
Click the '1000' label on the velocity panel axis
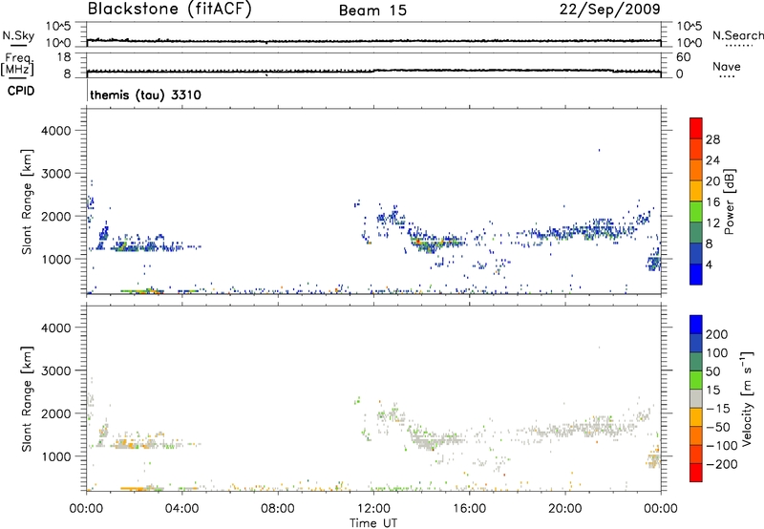pos(55,456)
